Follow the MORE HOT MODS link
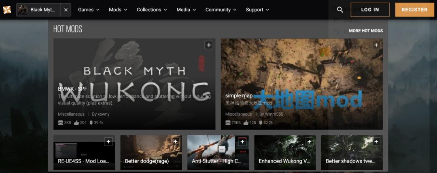This screenshot has height=173, width=437. (x=365, y=31)
